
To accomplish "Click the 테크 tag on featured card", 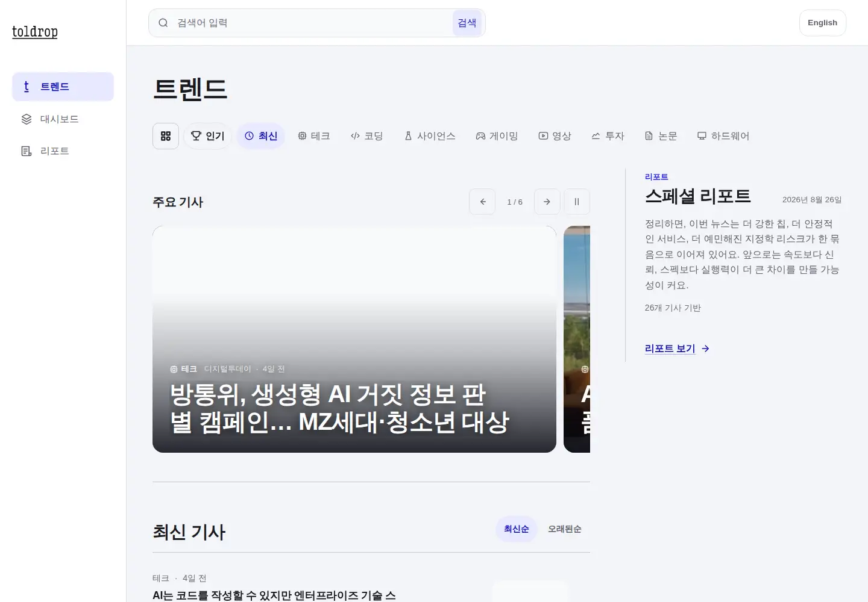I will tap(184, 369).
